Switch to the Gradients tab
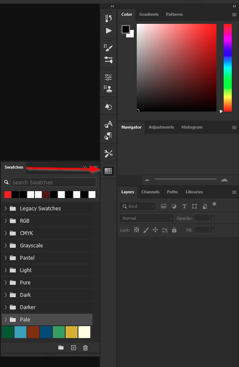The image size is (239, 367). pos(149,14)
